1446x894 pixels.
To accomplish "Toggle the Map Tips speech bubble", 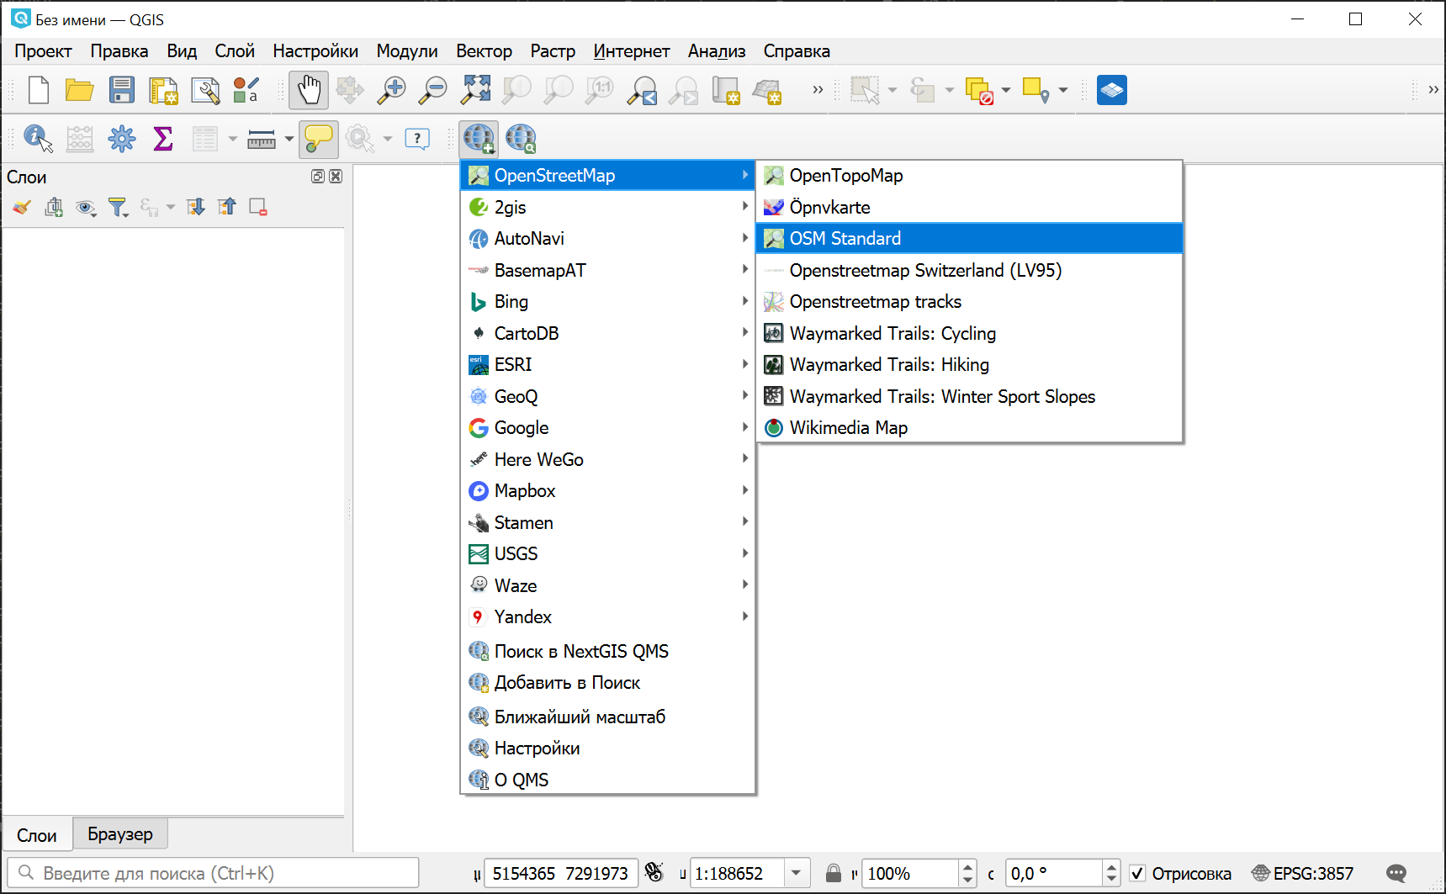I will (x=318, y=139).
